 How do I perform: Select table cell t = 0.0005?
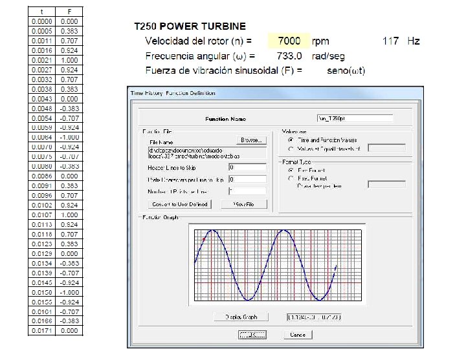pos(41,31)
